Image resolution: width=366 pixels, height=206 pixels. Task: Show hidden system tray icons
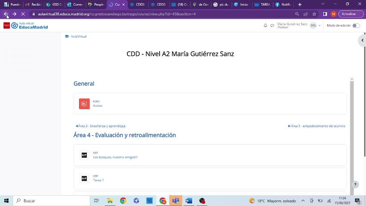pyautogui.click(x=303, y=201)
